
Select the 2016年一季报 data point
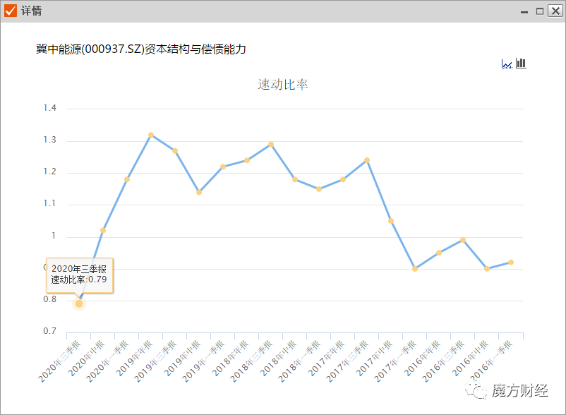511,263
